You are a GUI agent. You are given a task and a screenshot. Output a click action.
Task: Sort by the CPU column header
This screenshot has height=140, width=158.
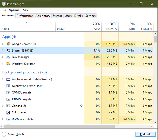[93, 26]
